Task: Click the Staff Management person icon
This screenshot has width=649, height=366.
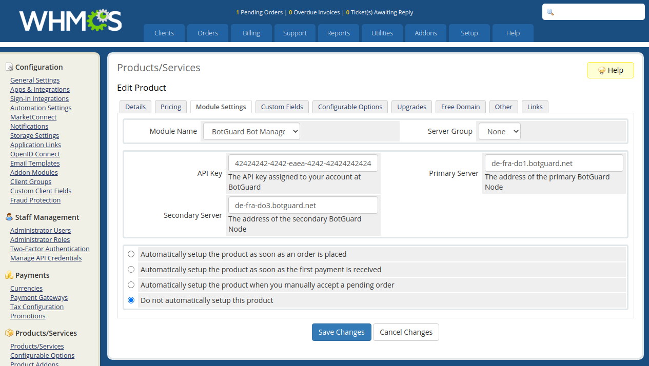Action: point(9,217)
